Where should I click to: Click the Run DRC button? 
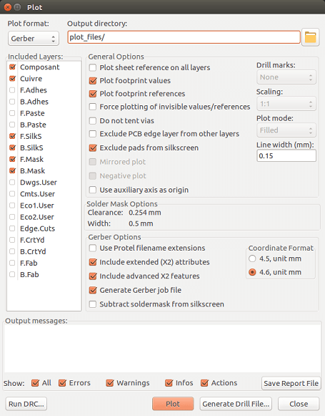[26, 404]
